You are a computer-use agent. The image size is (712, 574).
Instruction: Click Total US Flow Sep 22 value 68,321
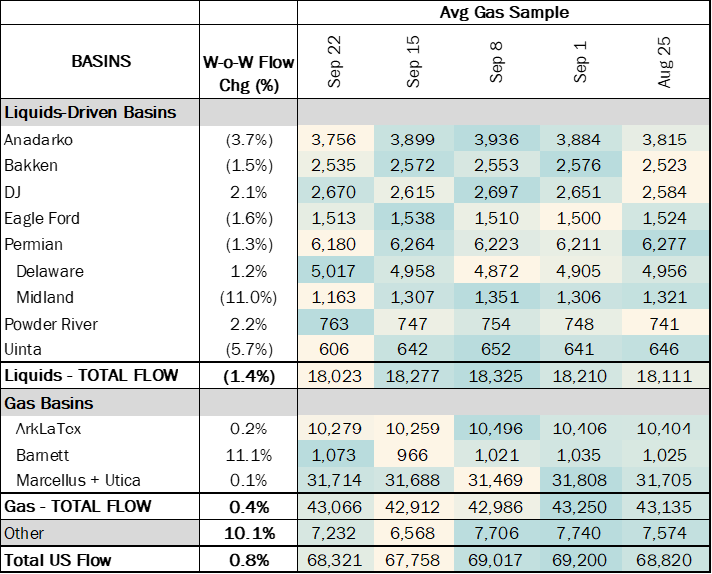(335, 560)
